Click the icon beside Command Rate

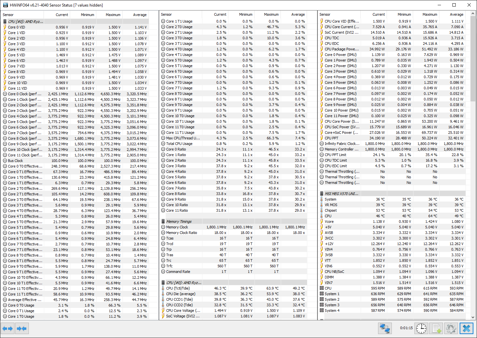[163, 272]
